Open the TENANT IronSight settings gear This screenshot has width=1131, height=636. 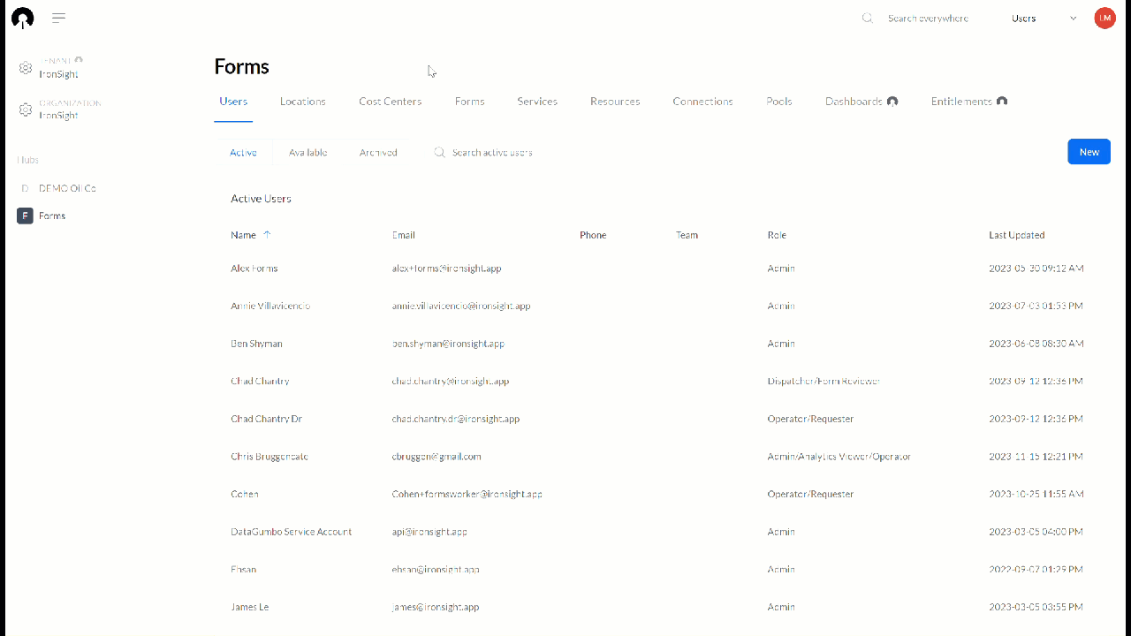[x=26, y=67]
